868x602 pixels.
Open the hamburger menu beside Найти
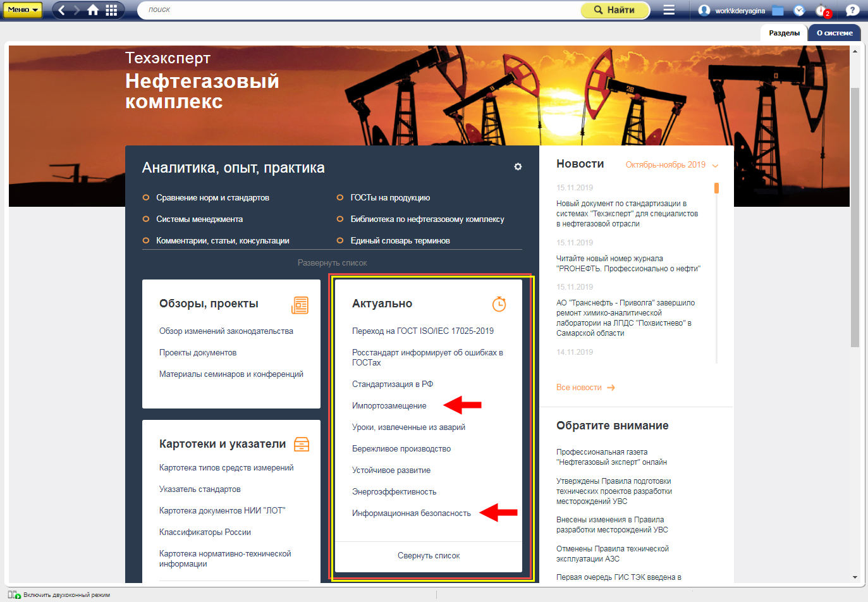669,10
